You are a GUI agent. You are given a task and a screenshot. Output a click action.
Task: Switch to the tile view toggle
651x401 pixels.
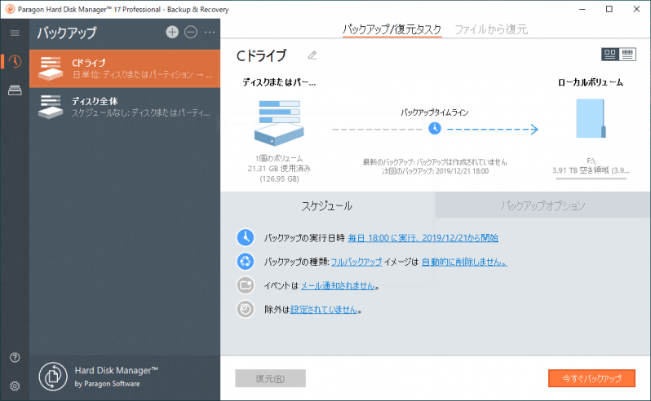point(609,54)
